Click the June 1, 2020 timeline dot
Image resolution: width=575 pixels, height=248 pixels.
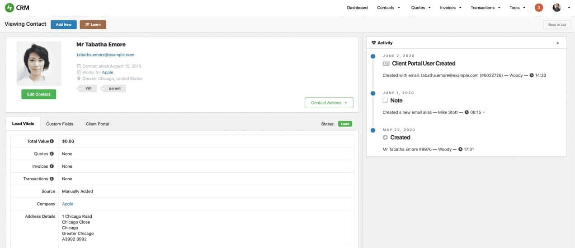tap(373, 93)
